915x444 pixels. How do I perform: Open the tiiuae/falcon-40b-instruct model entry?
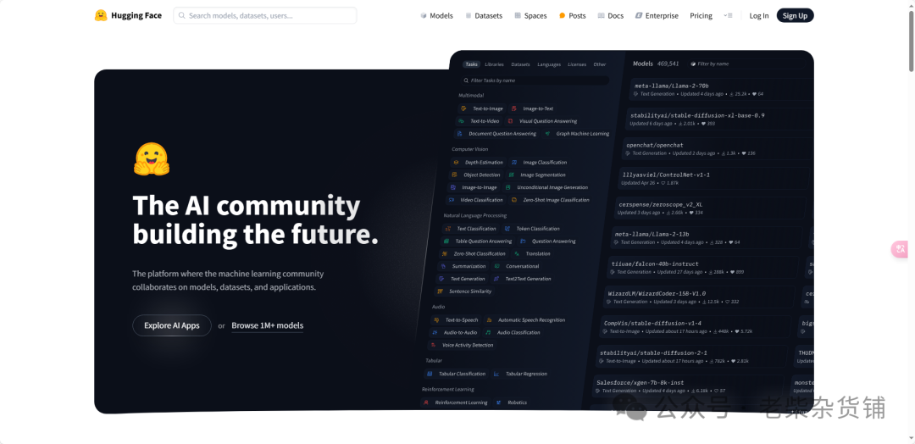[x=702, y=267]
